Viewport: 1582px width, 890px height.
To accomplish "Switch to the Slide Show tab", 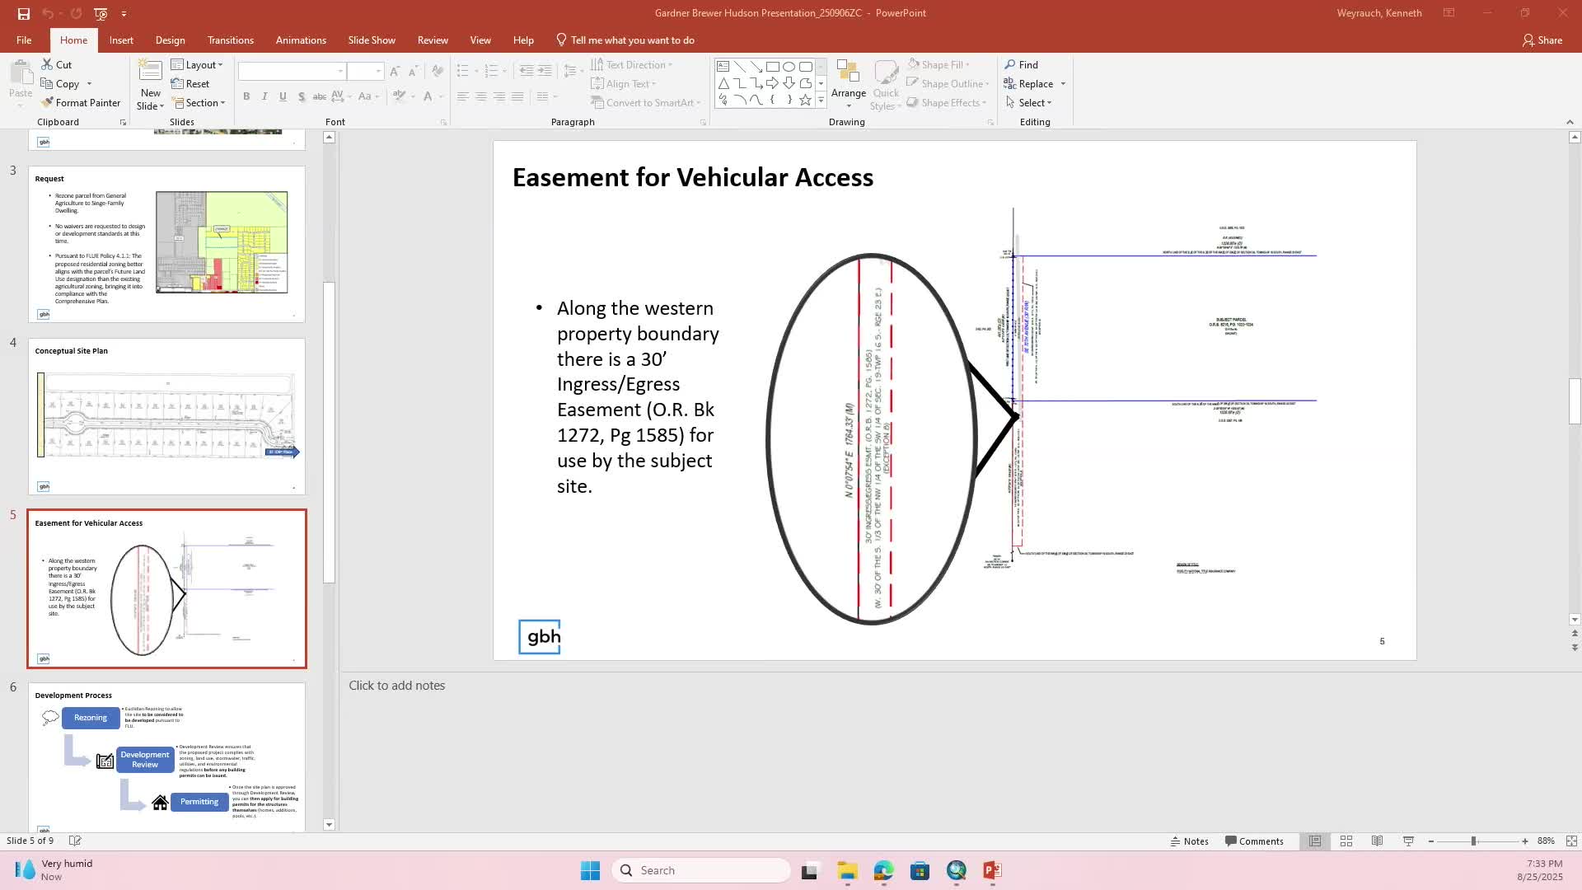I will (372, 40).
